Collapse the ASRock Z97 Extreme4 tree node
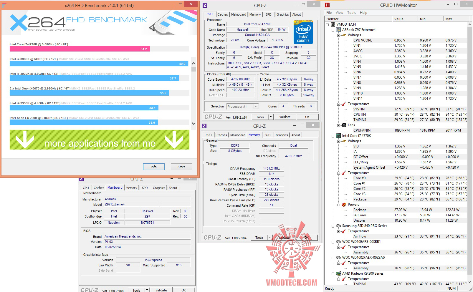The image size is (473, 292). (333, 30)
